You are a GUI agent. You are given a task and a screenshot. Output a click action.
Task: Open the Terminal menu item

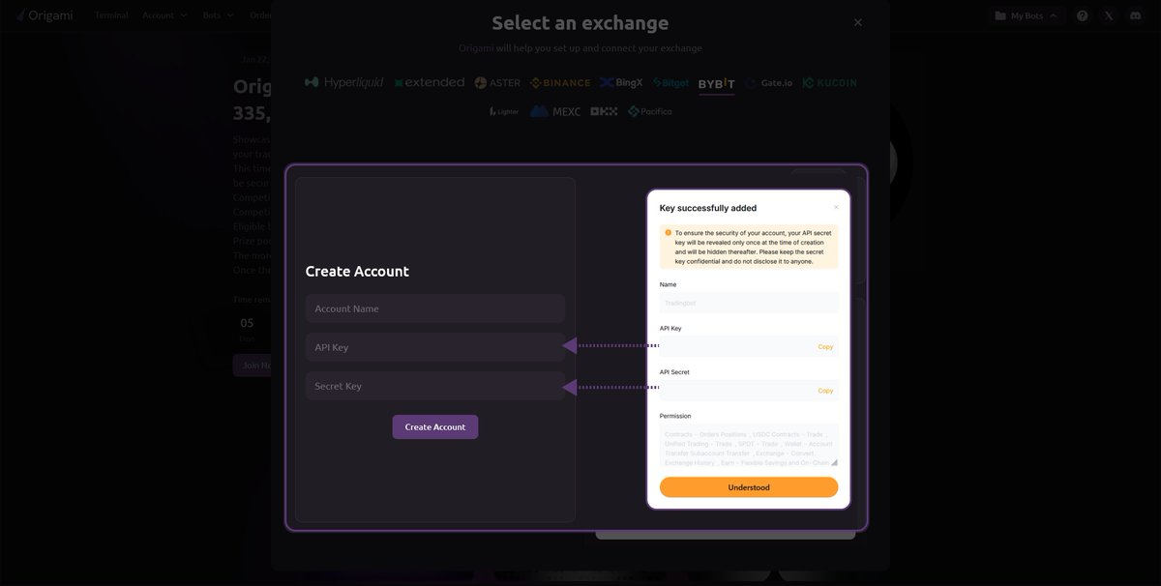point(111,15)
